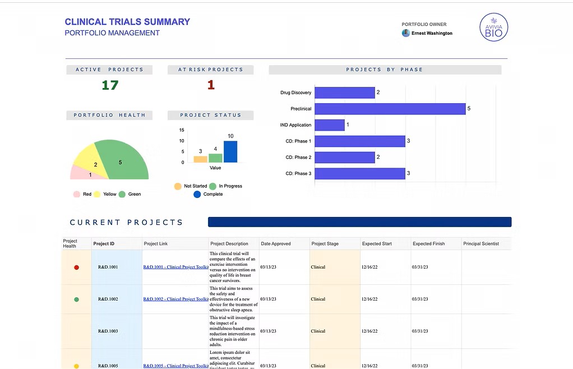The image size is (573, 369).
Task: Select the Preclinical bar in Projects by Phase
Action: point(390,108)
